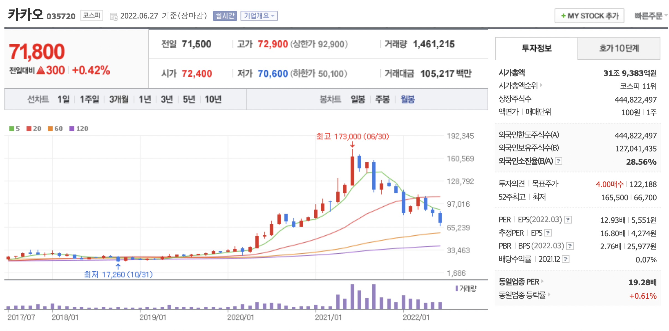Click the purple 120-day moving average swatch
This screenshot has height=331, width=669.
[72, 128]
